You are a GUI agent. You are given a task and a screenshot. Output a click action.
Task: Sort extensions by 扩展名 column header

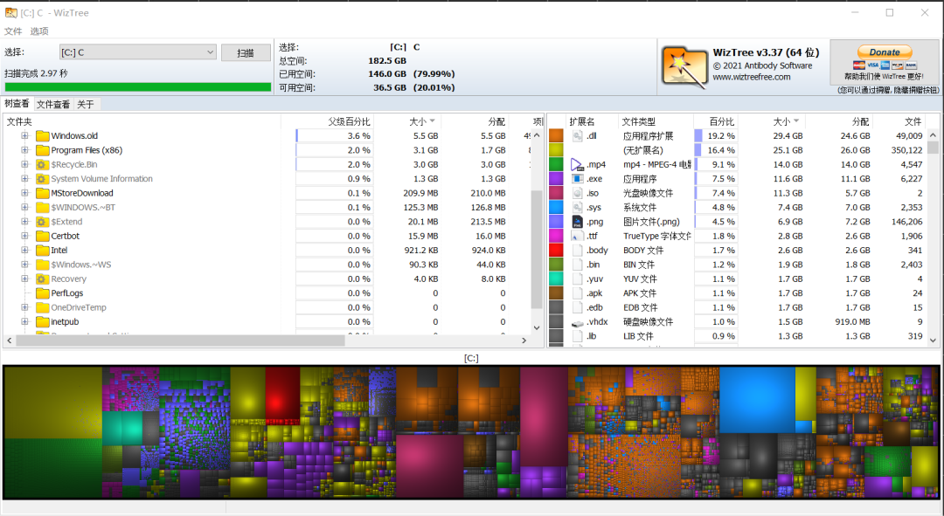click(592, 121)
